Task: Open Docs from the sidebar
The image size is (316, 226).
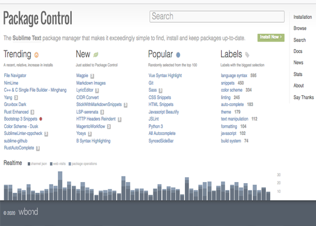Action: tap(298, 51)
